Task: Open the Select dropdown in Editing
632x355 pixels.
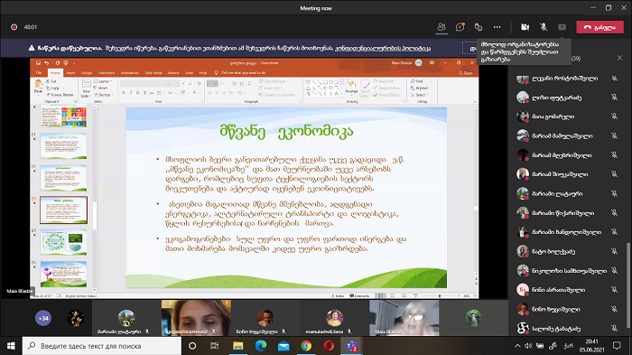Action: 418,95
